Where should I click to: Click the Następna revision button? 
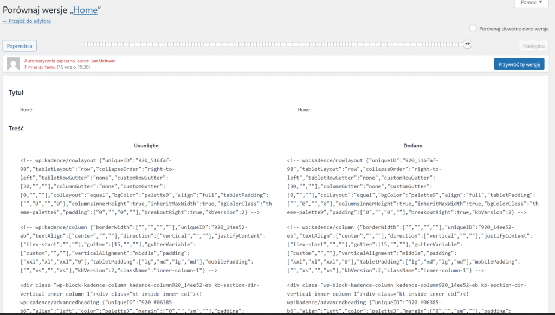(533, 46)
